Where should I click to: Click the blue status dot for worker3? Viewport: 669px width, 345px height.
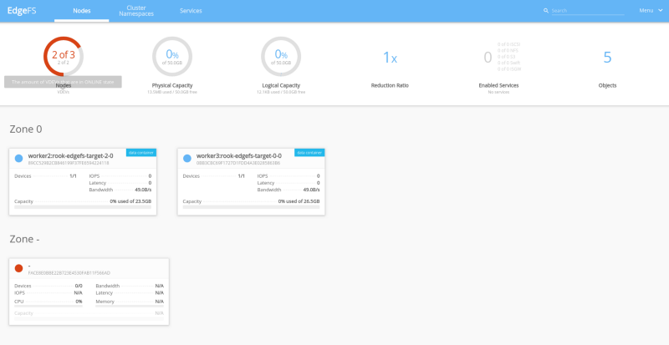coord(187,158)
